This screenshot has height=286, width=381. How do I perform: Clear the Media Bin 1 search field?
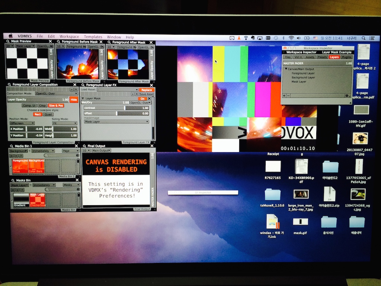pyautogui.click(x=77, y=155)
